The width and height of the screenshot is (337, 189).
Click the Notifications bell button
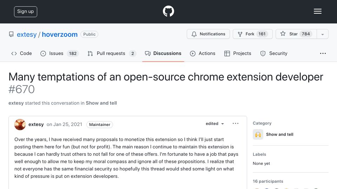(x=208, y=34)
